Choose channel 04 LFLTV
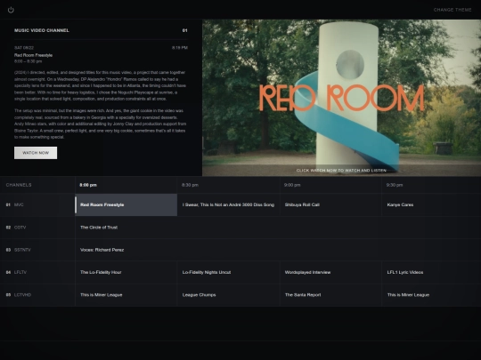 pos(37,273)
